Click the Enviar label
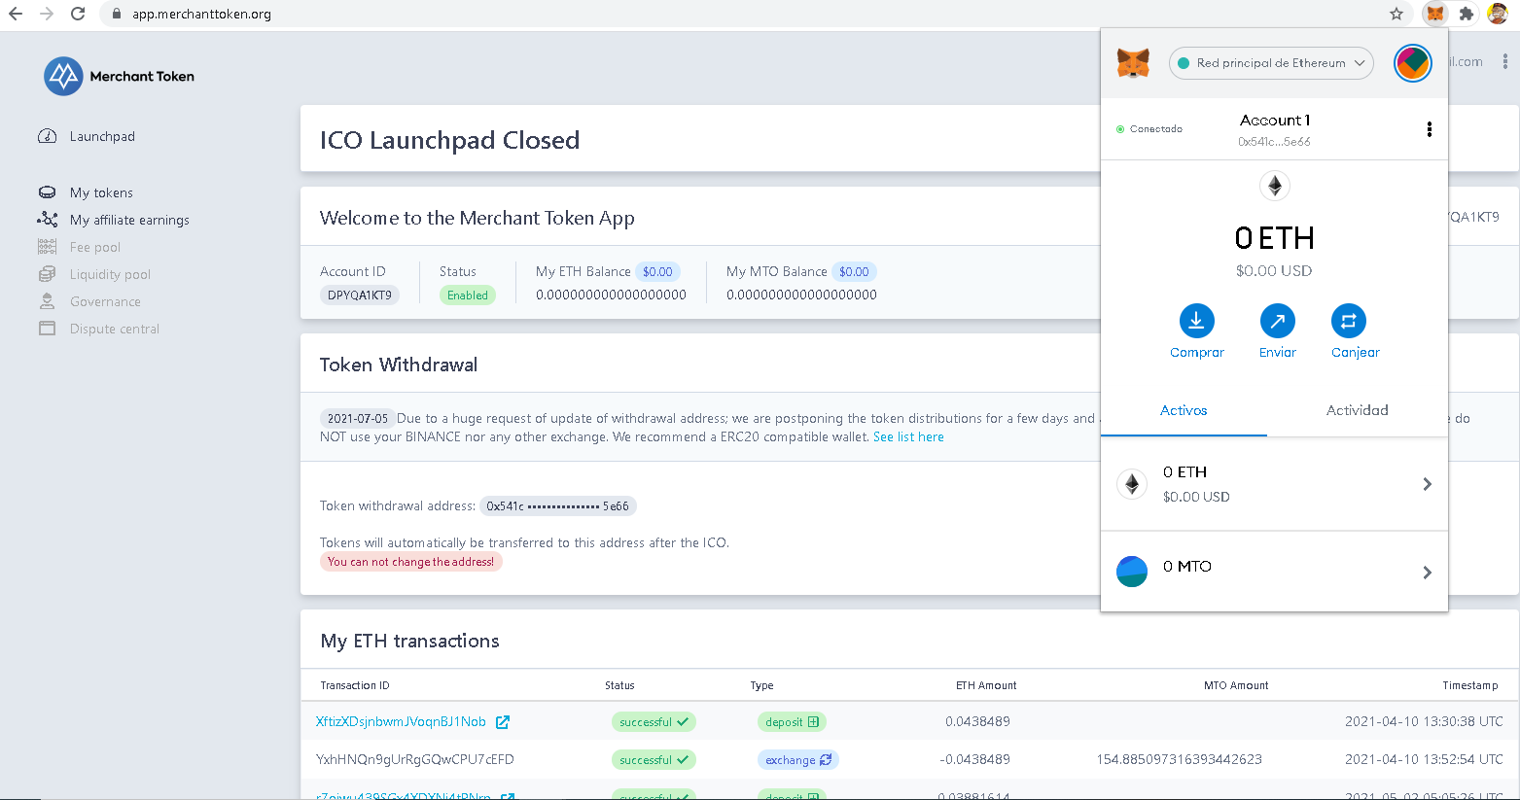 [1277, 353]
